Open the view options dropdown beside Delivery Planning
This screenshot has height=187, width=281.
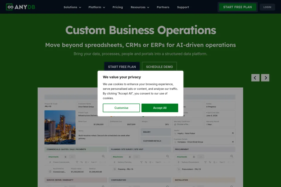pyautogui.click(x=151, y=162)
